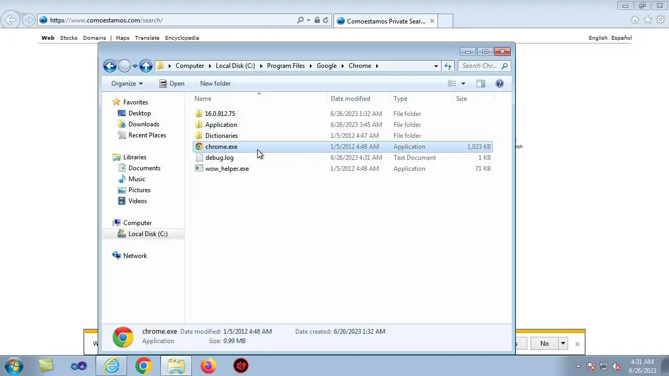The width and height of the screenshot is (669, 376).
Task: Click the Comoestamos Private Search browser tab
Action: 386,21
